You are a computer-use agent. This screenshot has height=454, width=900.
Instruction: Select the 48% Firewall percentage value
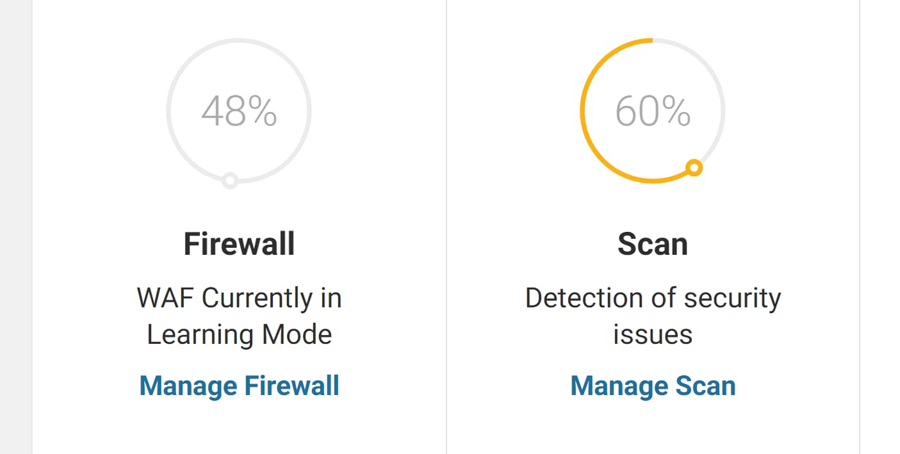pyautogui.click(x=239, y=111)
